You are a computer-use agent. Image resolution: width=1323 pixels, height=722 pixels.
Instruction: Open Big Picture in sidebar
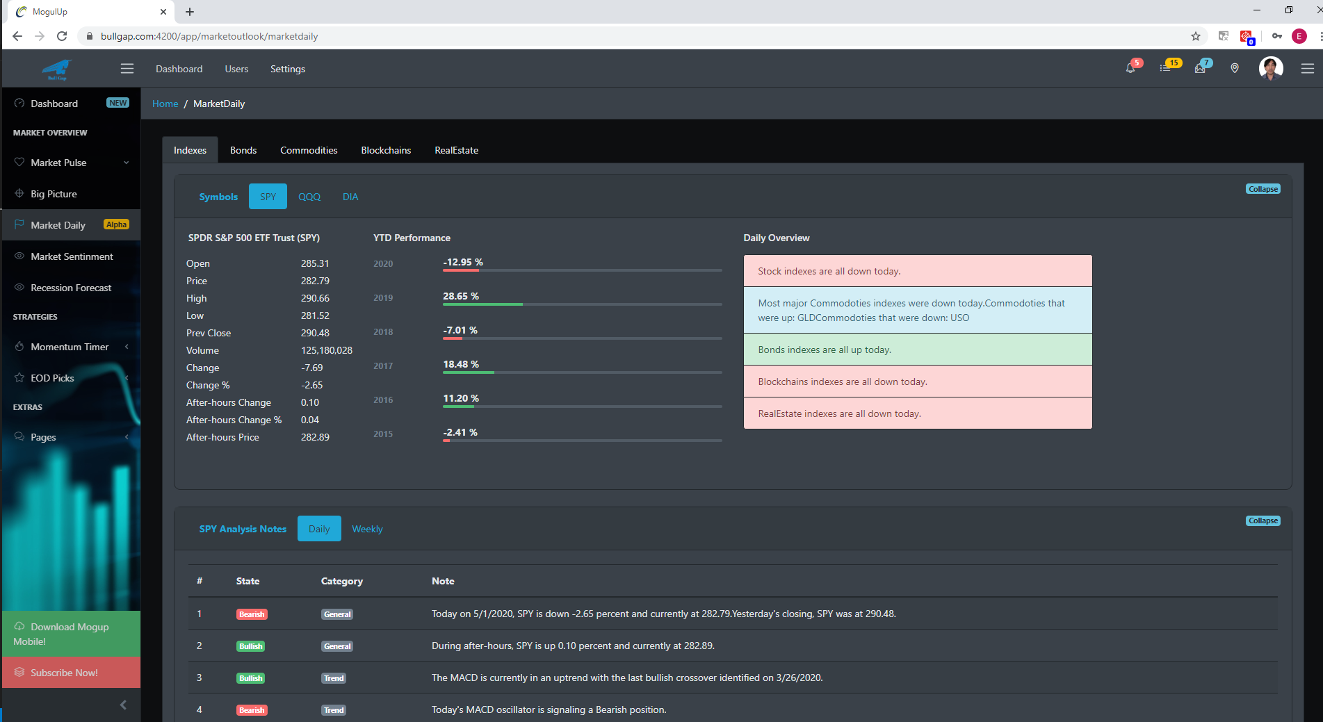(71, 194)
